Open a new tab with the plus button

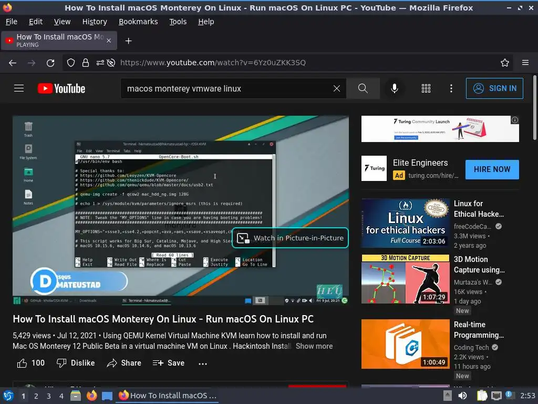tap(128, 41)
